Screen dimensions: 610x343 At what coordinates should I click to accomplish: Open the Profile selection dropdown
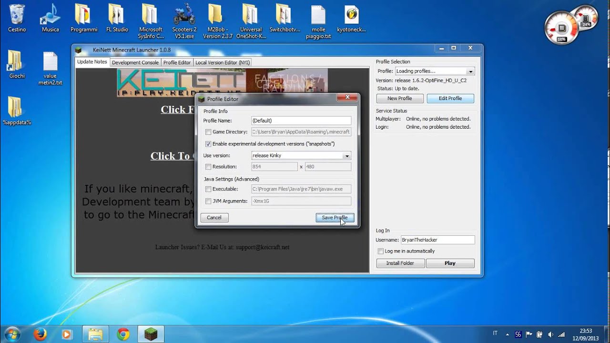tap(435, 71)
